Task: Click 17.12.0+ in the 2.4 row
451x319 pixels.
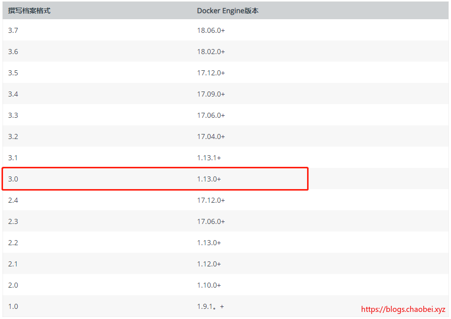Action: tap(211, 200)
